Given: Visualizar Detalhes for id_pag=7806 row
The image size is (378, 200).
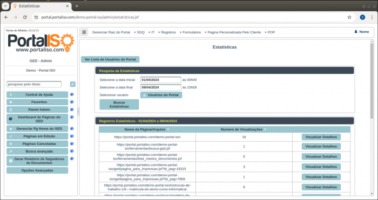Looking at the screenshot, I should tap(321, 177).
